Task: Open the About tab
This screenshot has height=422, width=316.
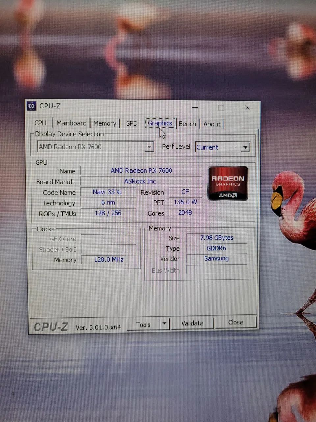Action: tap(212, 124)
